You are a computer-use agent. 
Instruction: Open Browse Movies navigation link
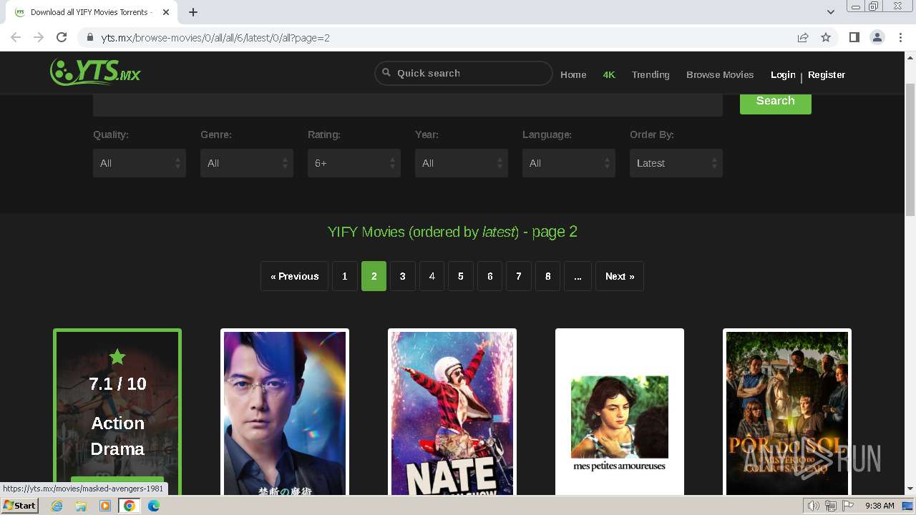point(720,74)
